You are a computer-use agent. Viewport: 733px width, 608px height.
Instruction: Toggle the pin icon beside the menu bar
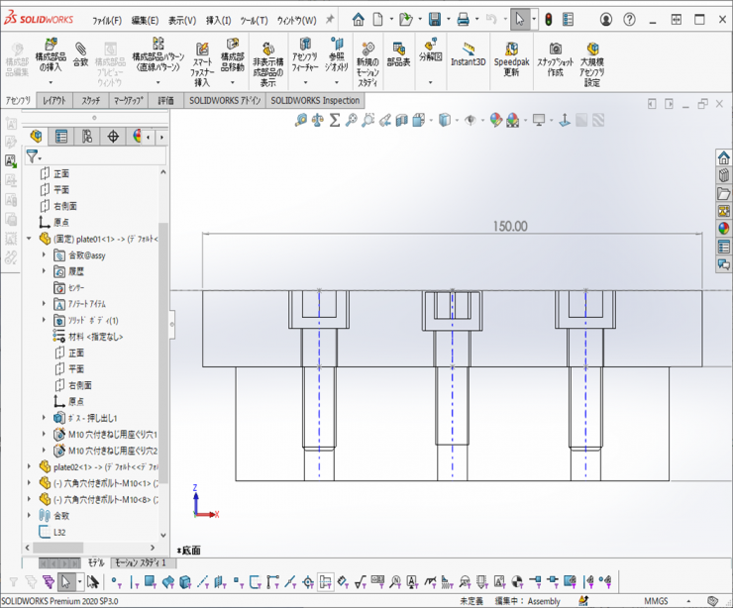click(x=330, y=19)
